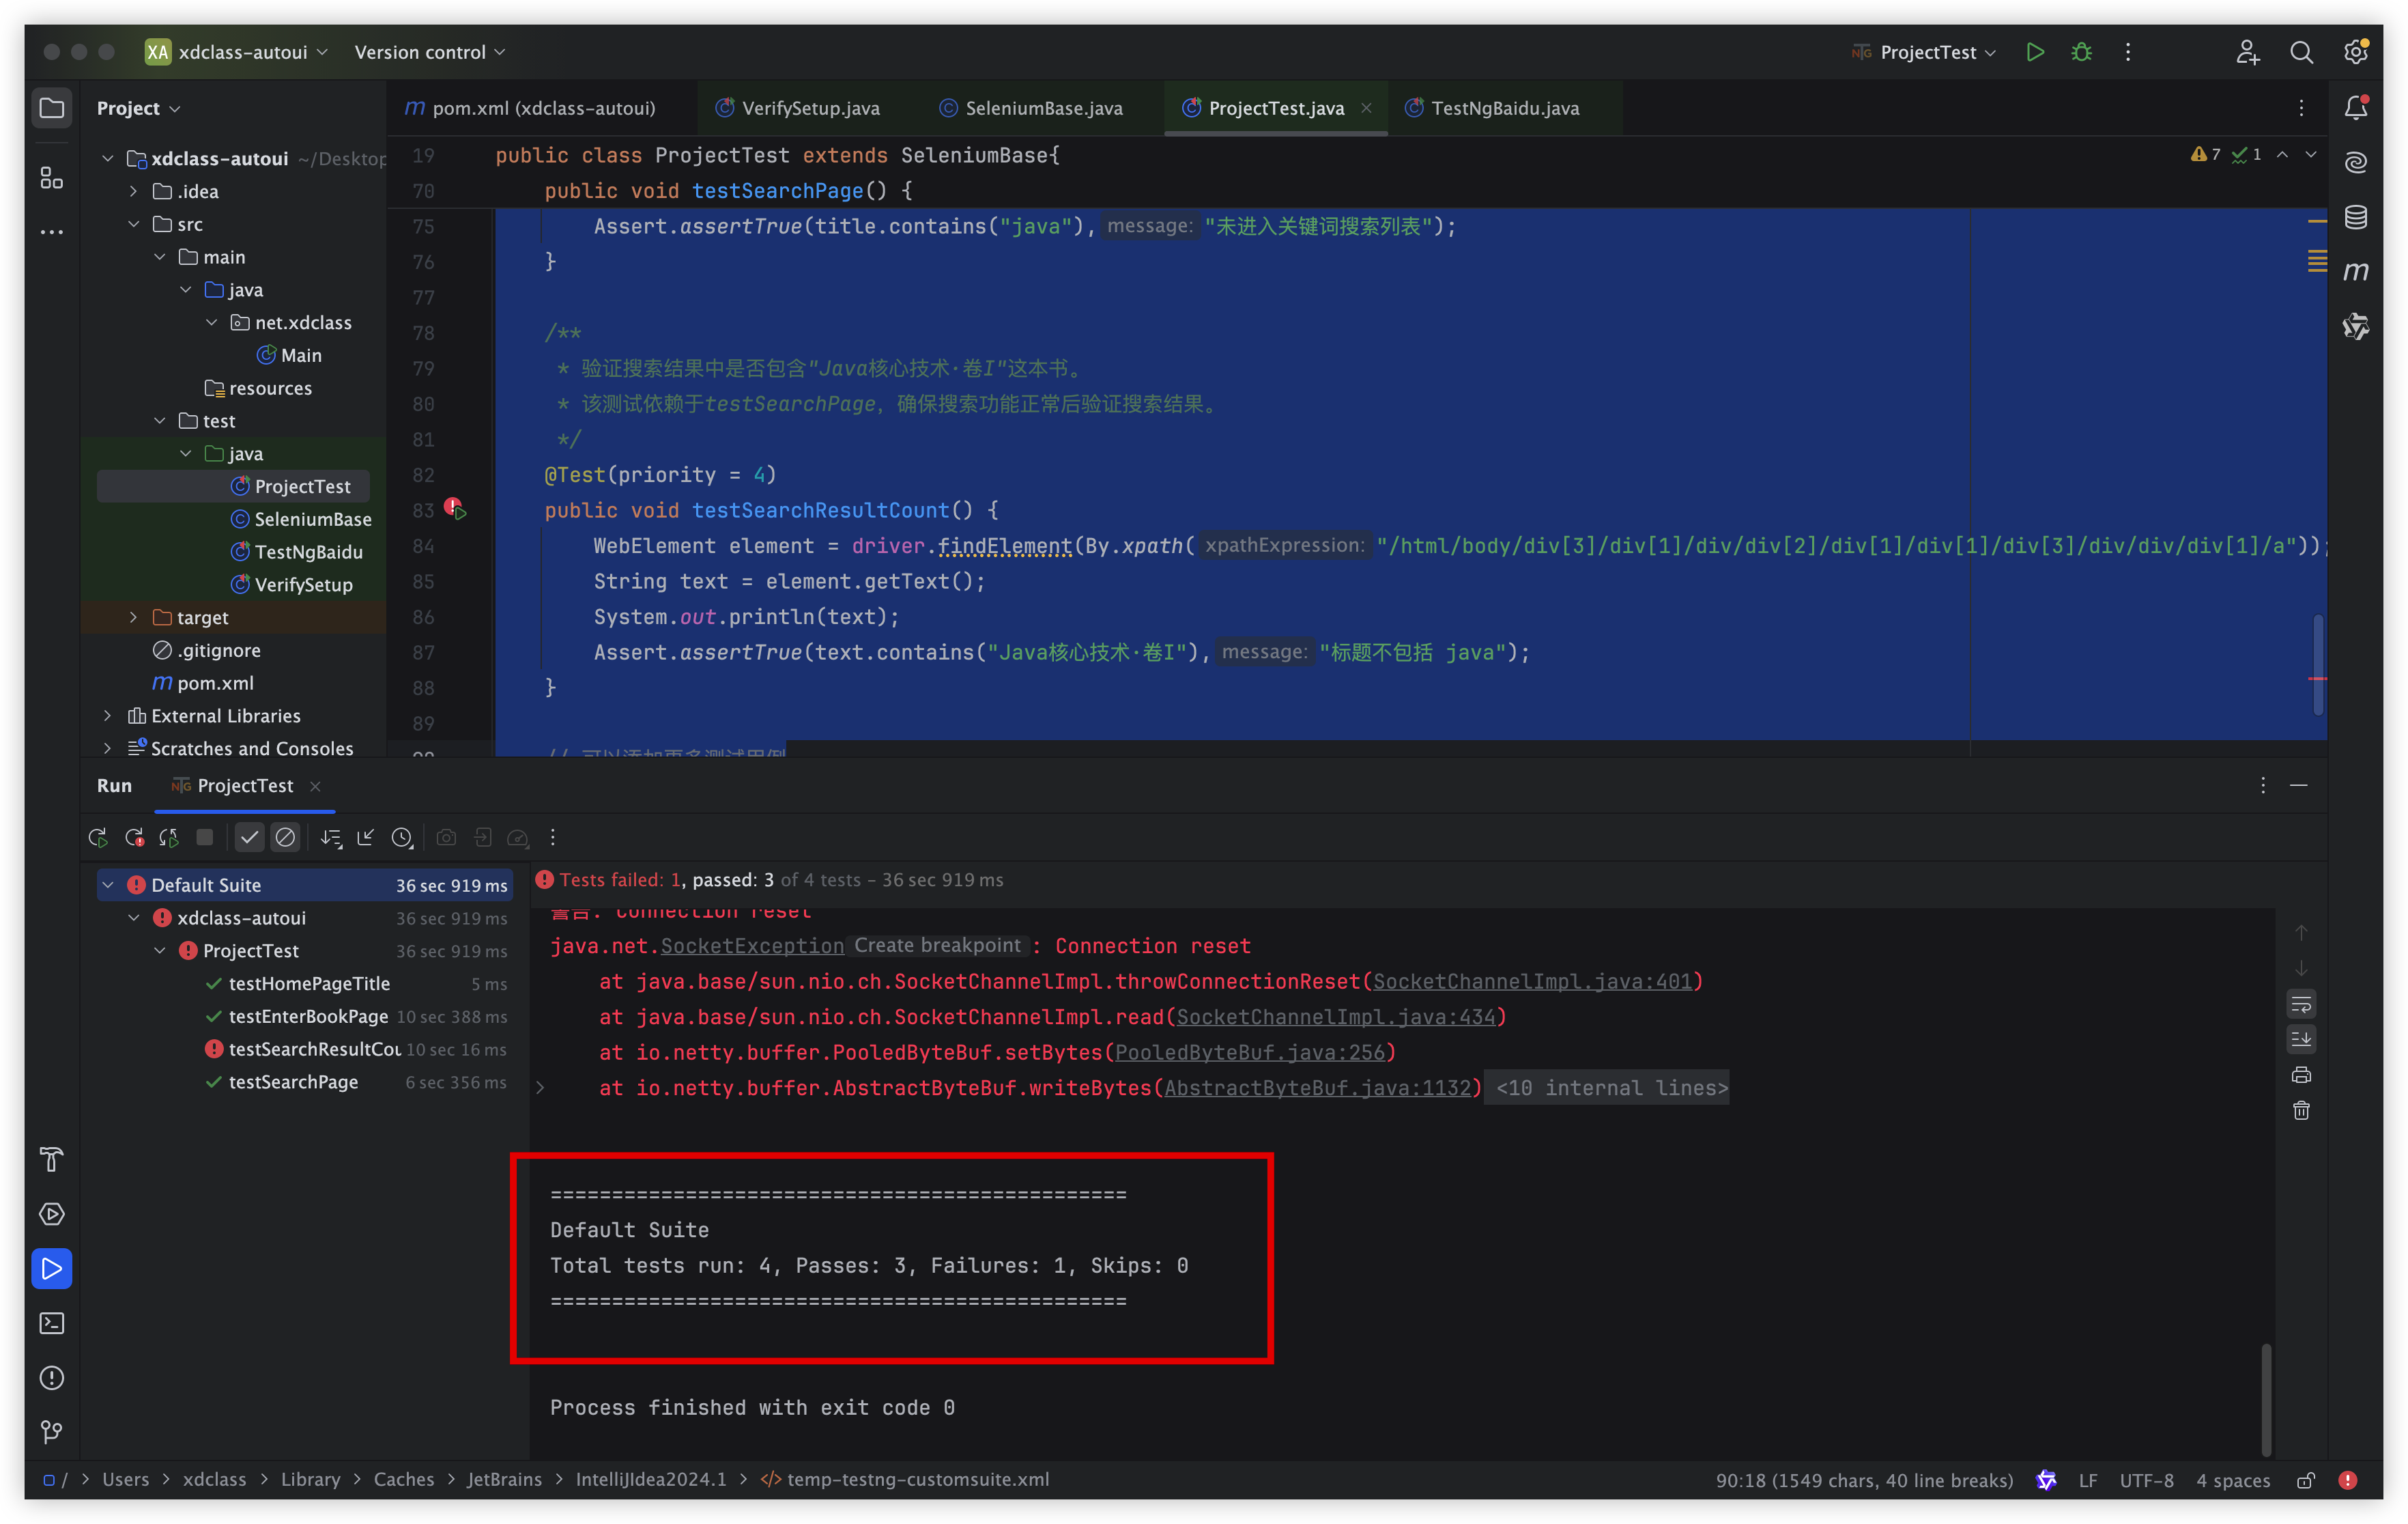Viewport: 2408px width, 1524px height.
Task: Click the console vertical scrollbar thumb
Action: tap(2266, 1399)
